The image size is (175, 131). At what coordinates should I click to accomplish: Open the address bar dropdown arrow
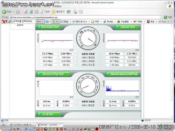161,17
